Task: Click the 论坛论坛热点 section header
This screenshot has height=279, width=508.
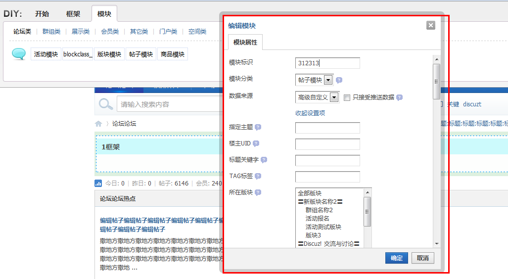Action: point(118,199)
